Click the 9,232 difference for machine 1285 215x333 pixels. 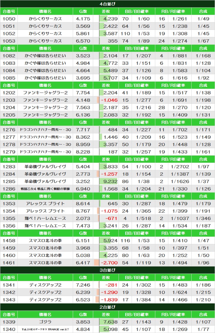111,181
